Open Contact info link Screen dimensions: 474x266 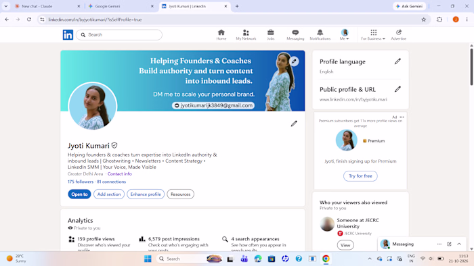coord(119,174)
